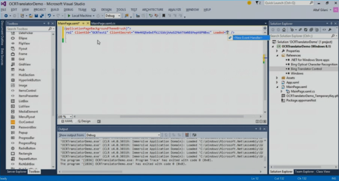Click the Open File toolbar icon
Viewport: 339px width, 181px height.
(31, 16)
